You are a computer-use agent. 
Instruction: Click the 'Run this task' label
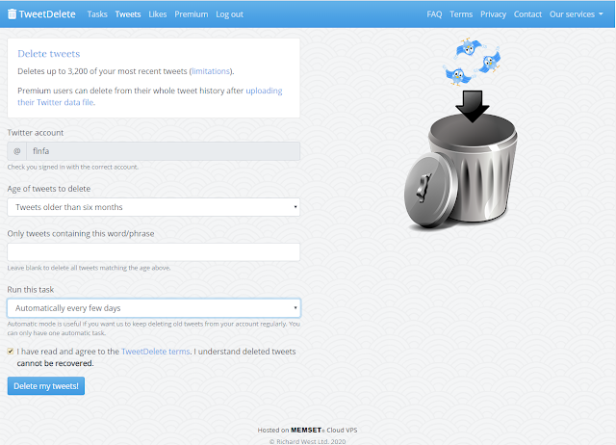(x=30, y=290)
